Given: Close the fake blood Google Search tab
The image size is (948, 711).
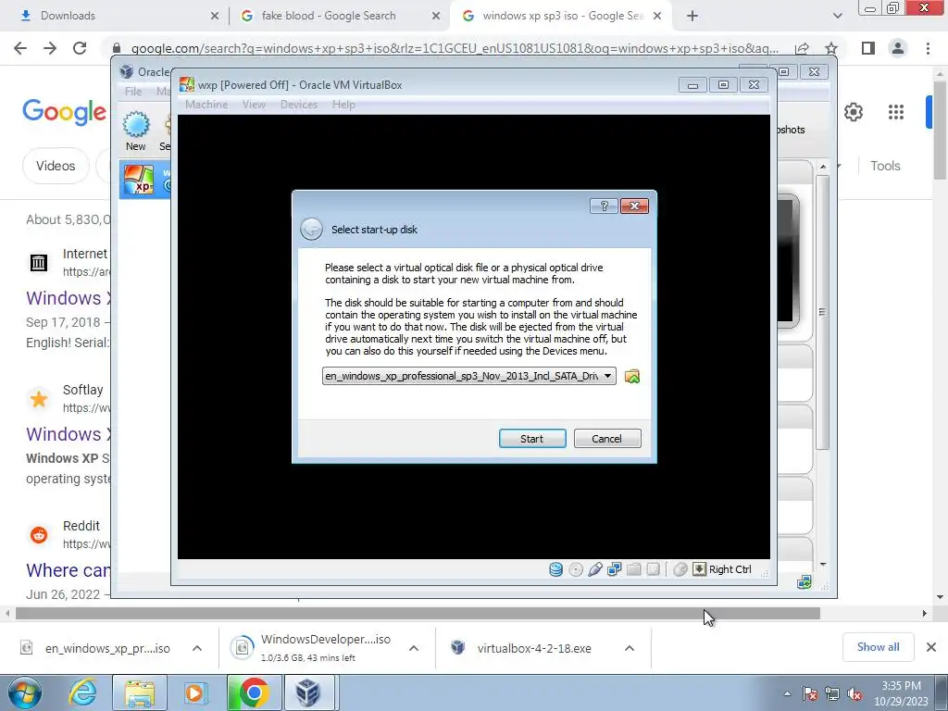Looking at the screenshot, I should pyautogui.click(x=435, y=17).
